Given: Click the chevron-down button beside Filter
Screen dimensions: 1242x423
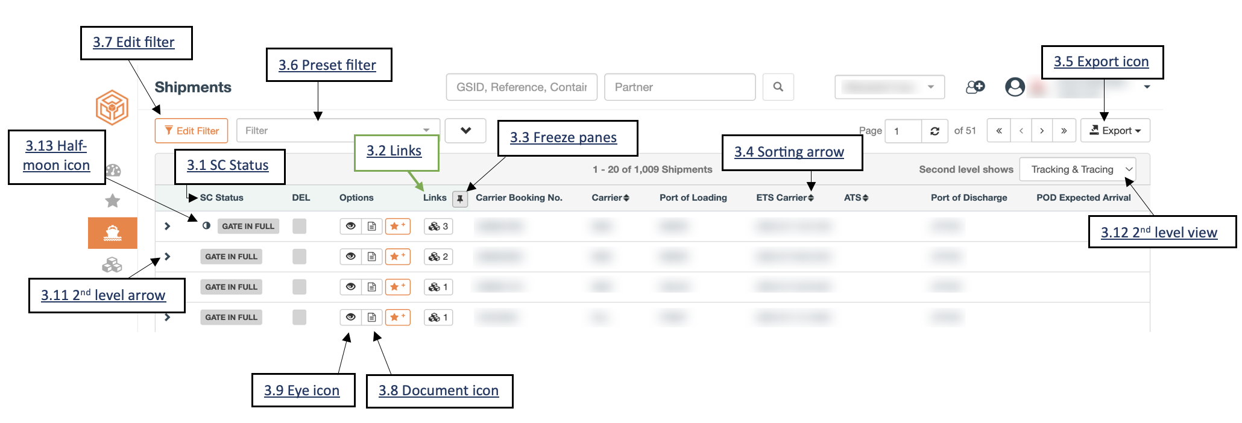Looking at the screenshot, I should [x=465, y=131].
